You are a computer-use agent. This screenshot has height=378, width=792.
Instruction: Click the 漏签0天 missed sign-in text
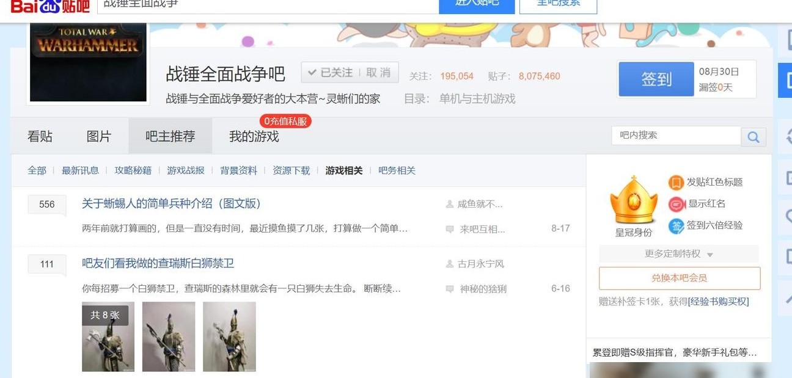716,87
